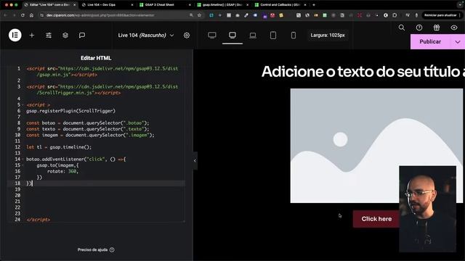
Task: Open the Finder search icon
Action: (x=402, y=28)
